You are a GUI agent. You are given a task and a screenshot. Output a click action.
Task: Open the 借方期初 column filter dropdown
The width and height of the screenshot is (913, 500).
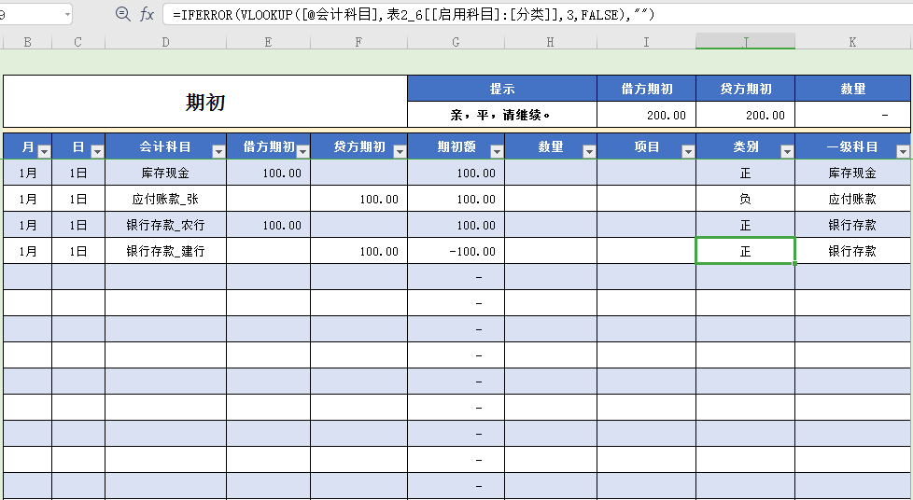302,152
